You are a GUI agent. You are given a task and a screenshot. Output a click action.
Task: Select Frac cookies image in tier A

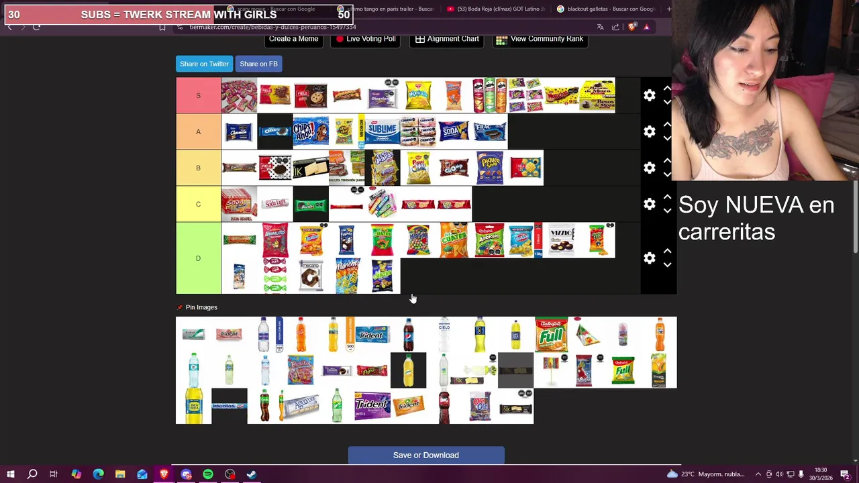pos(490,131)
